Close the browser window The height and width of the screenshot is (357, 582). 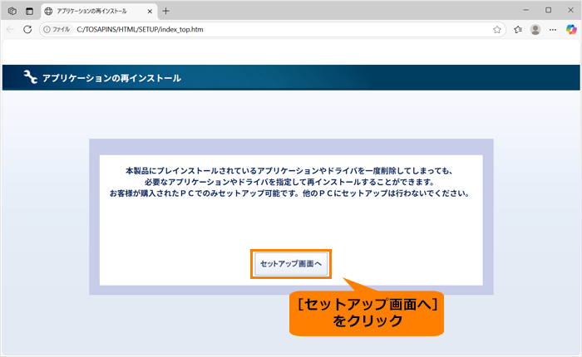(x=570, y=11)
